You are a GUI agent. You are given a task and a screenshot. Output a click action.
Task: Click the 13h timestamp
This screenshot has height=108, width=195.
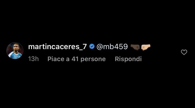pyautogui.click(x=33, y=59)
